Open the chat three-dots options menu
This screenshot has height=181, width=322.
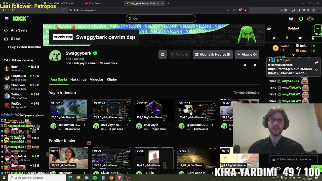point(318,28)
